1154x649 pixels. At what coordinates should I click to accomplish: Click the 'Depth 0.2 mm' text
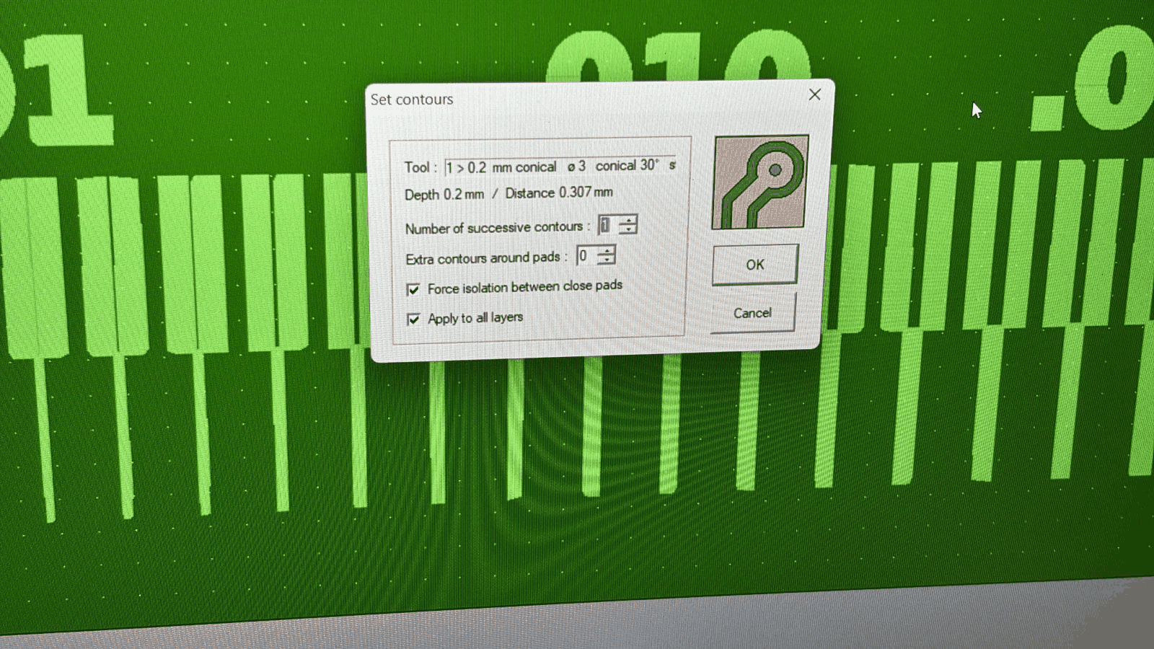[444, 195]
